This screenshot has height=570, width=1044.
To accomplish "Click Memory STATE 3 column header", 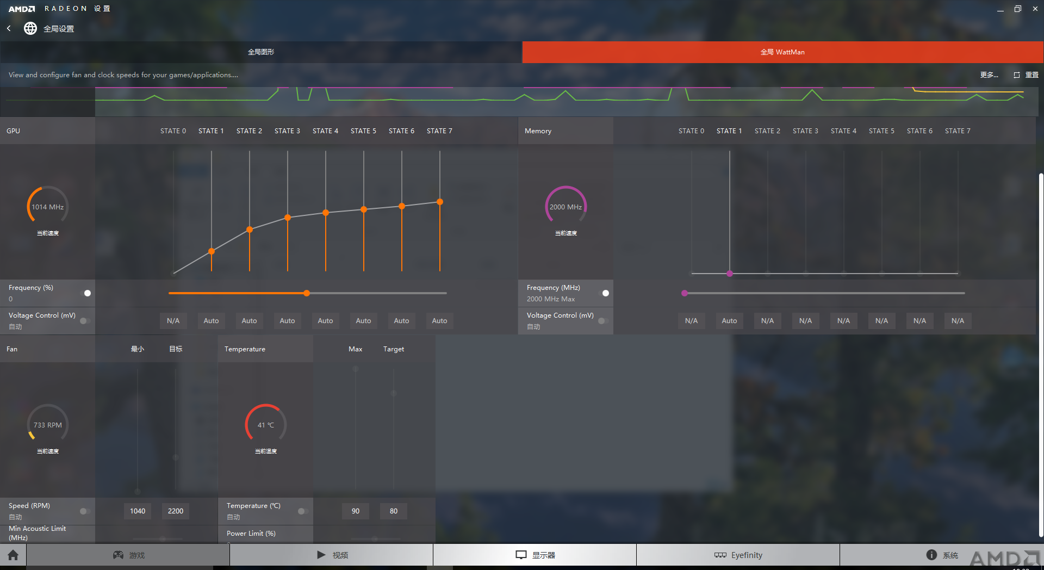I will (805, 131).
